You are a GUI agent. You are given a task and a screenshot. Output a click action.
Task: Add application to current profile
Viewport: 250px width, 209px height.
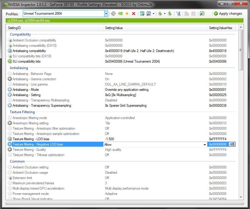coord(142,14)
